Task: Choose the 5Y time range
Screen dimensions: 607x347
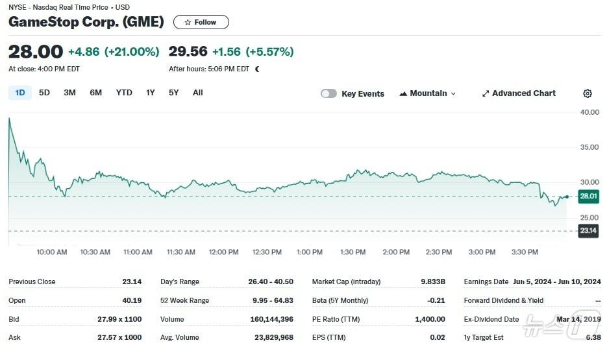Action: (x=173, y=93)
